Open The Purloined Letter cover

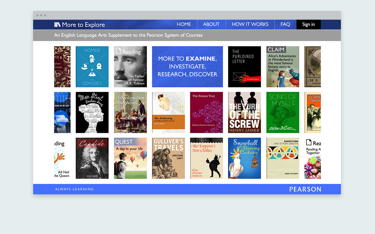pyautogui.click(x=244, y=67)
